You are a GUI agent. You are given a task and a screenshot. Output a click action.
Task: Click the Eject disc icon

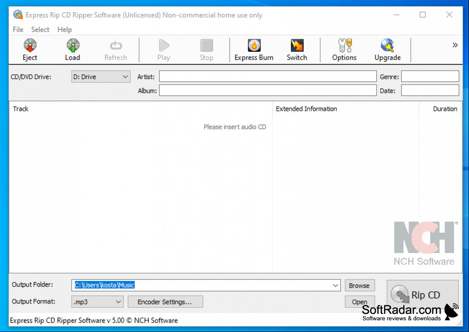[30, 46]
